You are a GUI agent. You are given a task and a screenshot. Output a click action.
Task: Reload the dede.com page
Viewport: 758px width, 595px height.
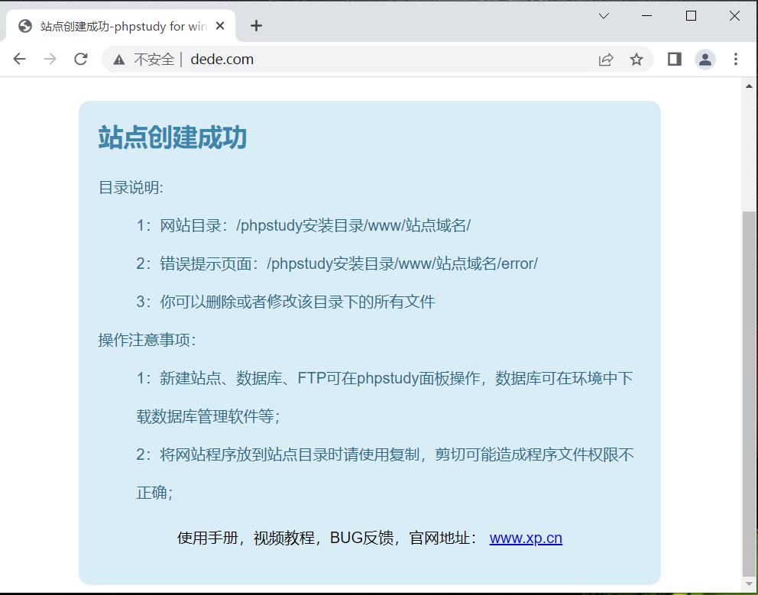(81, 59)
